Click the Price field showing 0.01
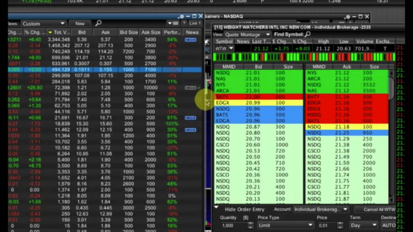 pos(327,226)
